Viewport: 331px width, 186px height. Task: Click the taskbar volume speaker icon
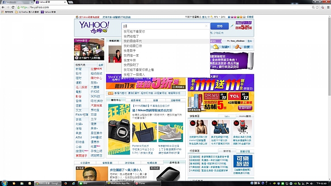312,183
